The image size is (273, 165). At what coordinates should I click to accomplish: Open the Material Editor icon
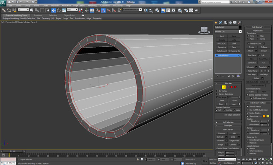point(180,10)
